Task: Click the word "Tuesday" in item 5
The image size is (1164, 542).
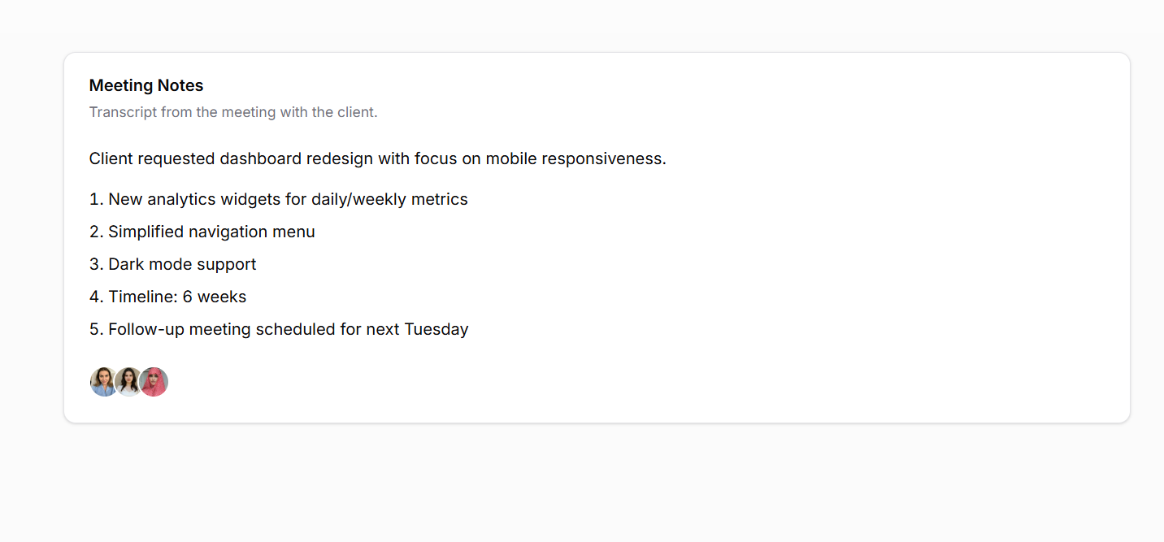Action: click(x=436, y=329)
